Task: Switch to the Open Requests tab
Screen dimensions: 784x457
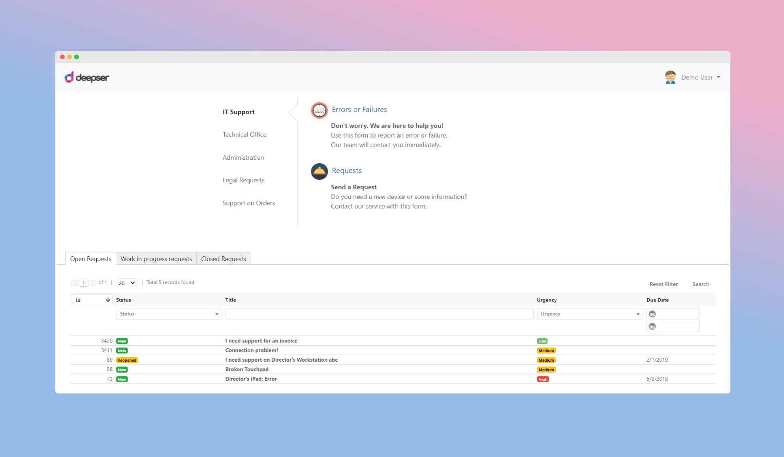Action: (91, 259)
